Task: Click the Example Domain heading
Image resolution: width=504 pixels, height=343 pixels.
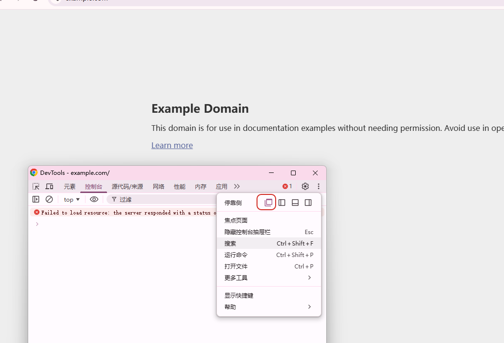Action: [200, 108]
